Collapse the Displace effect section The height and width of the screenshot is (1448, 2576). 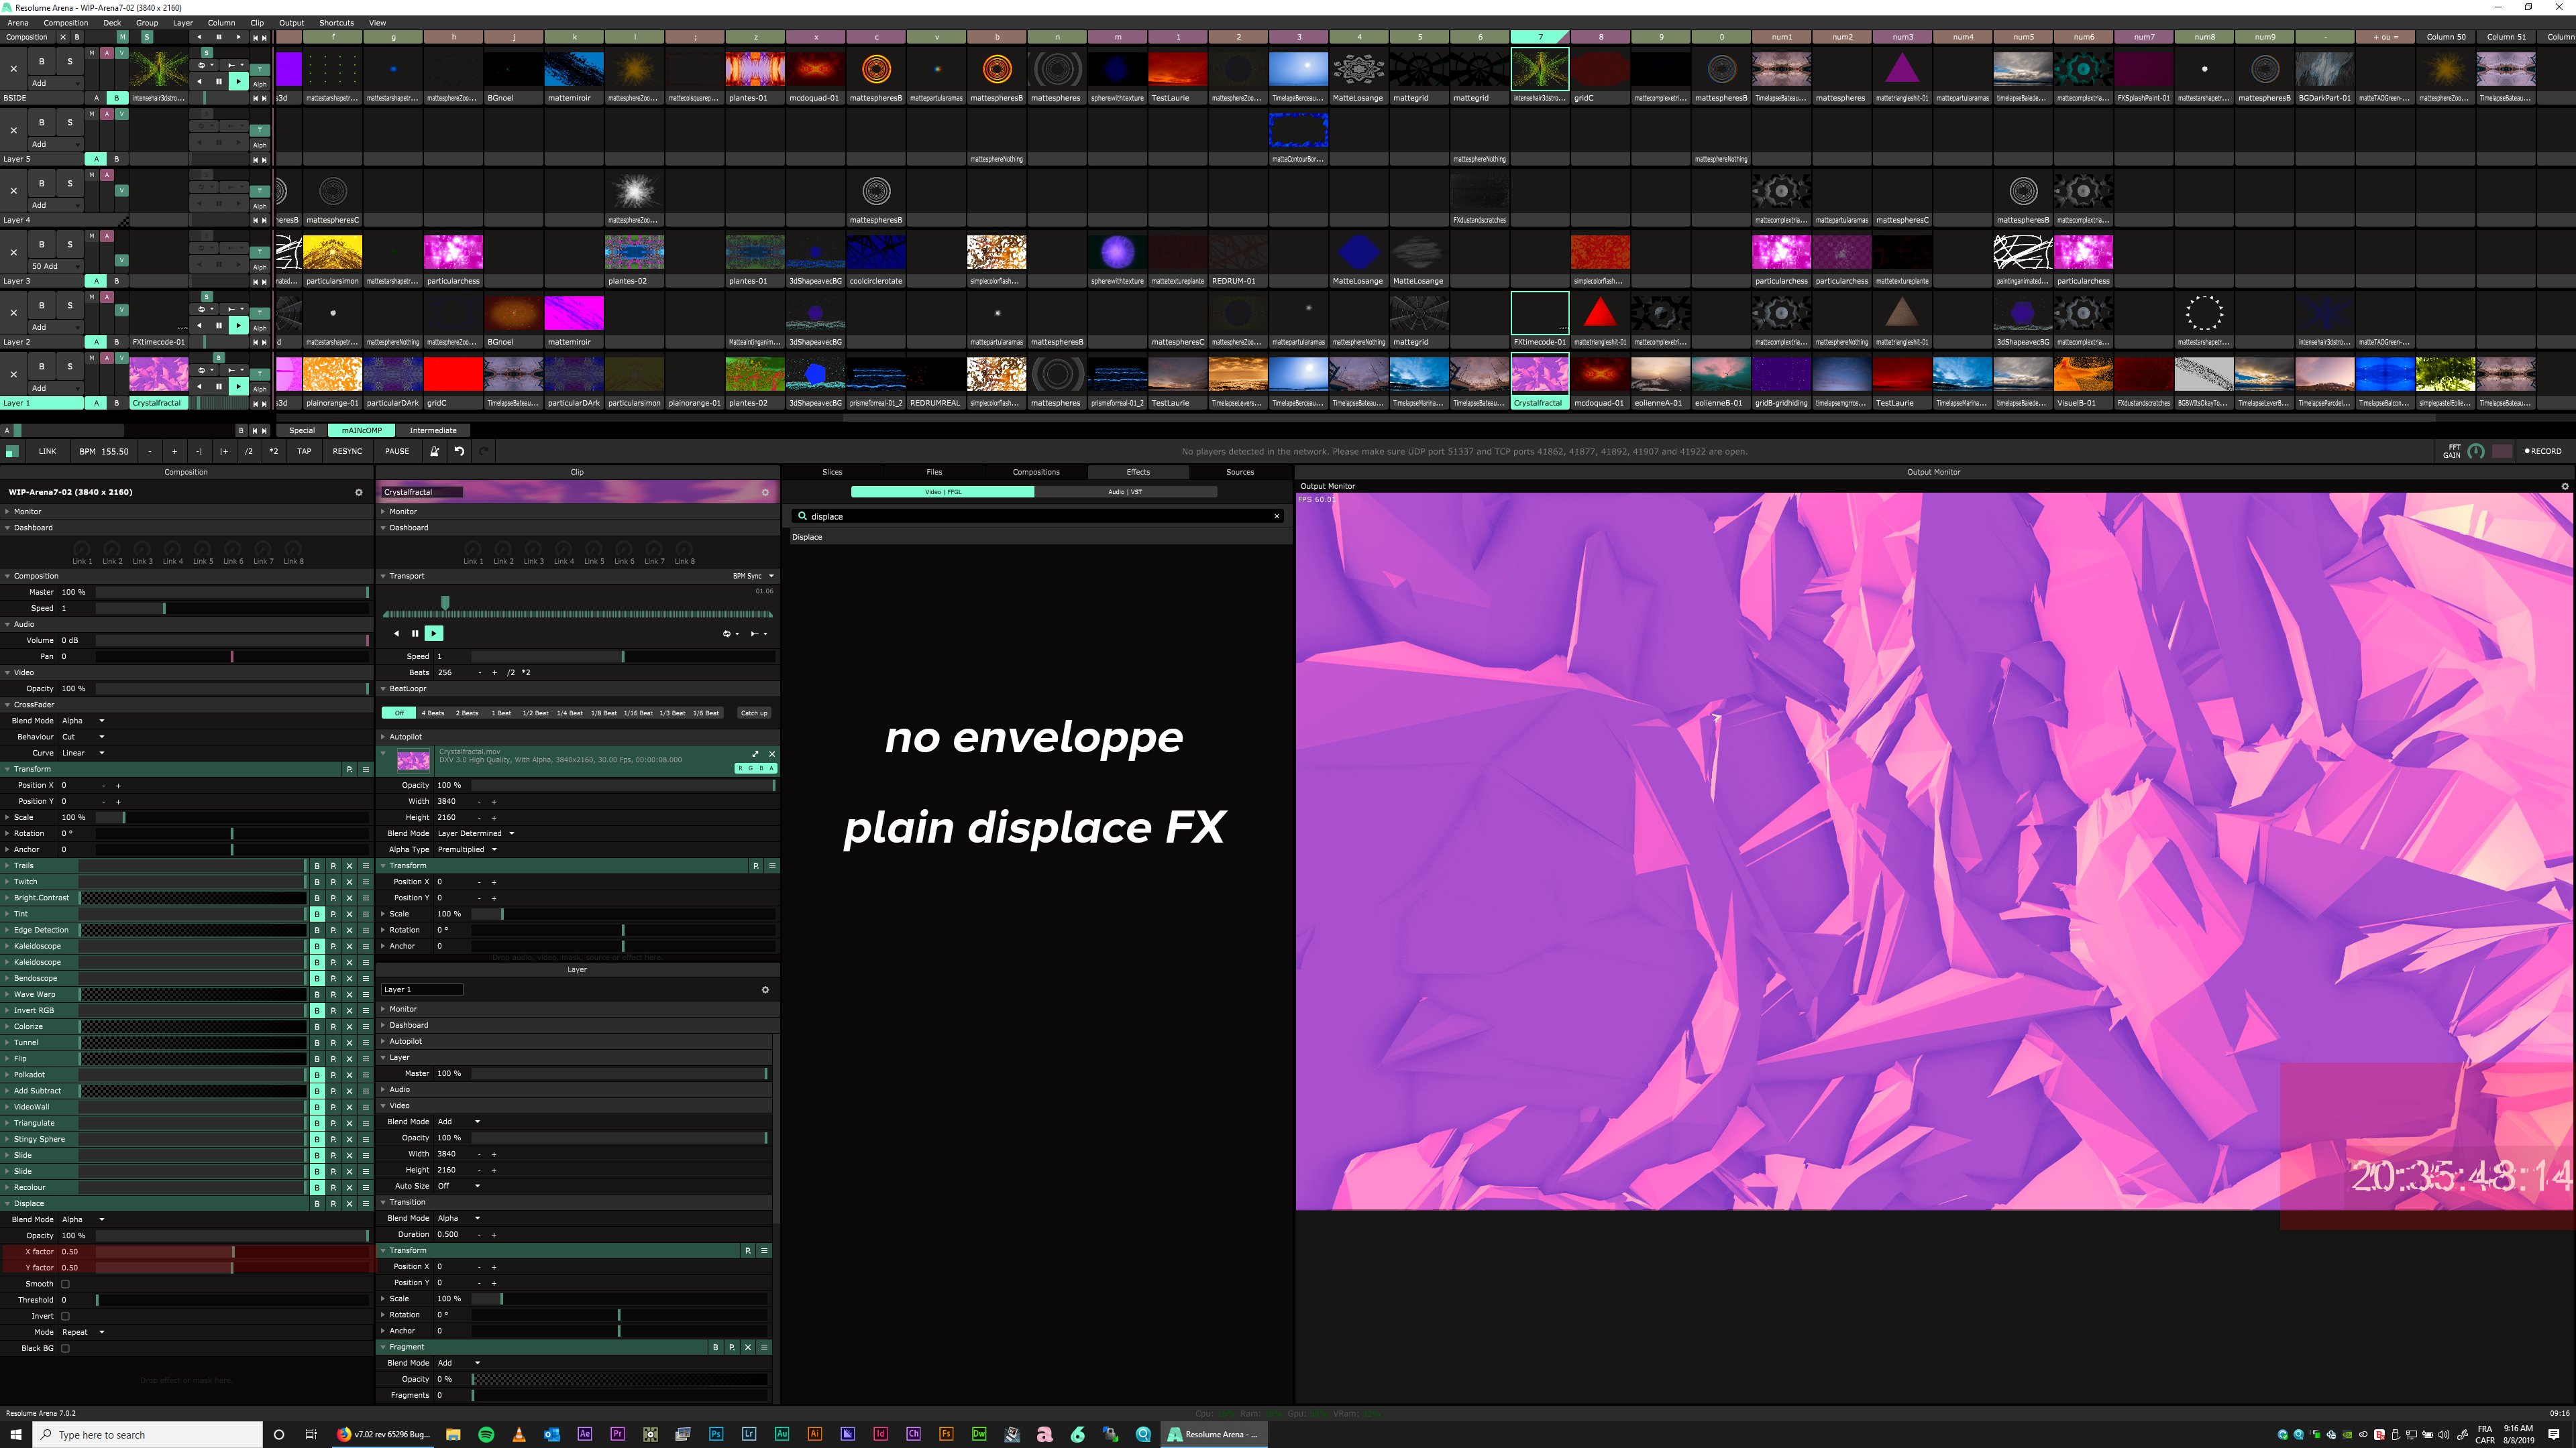click(x=8, y=1203)
